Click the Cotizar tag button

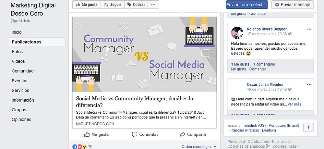[x=136, y=5]
